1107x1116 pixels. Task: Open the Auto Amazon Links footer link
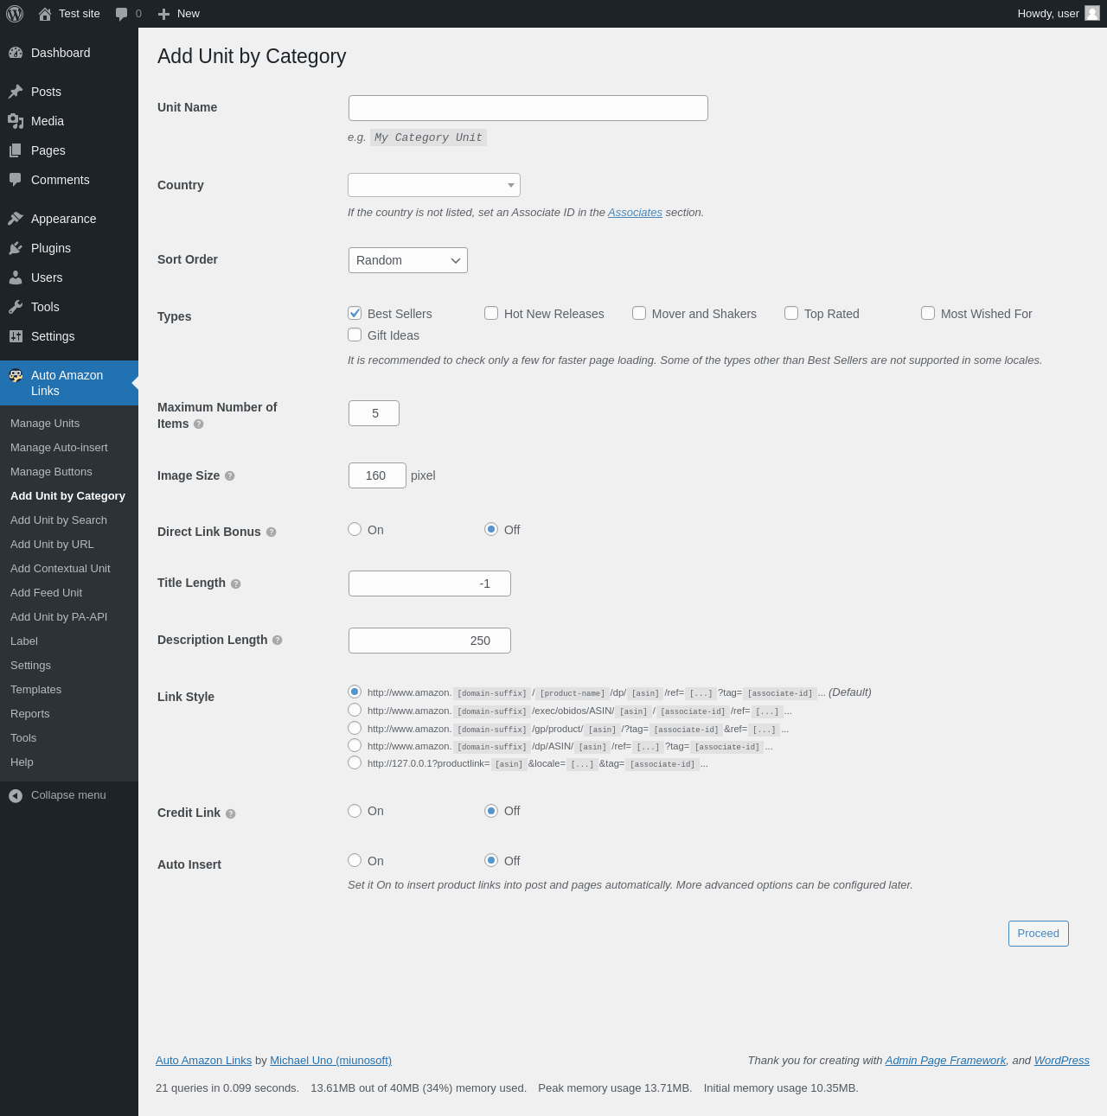click(x=203, y=1061)
